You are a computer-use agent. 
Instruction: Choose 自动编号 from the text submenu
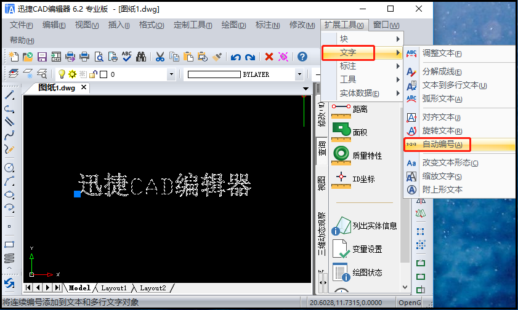tap(459, 145)
